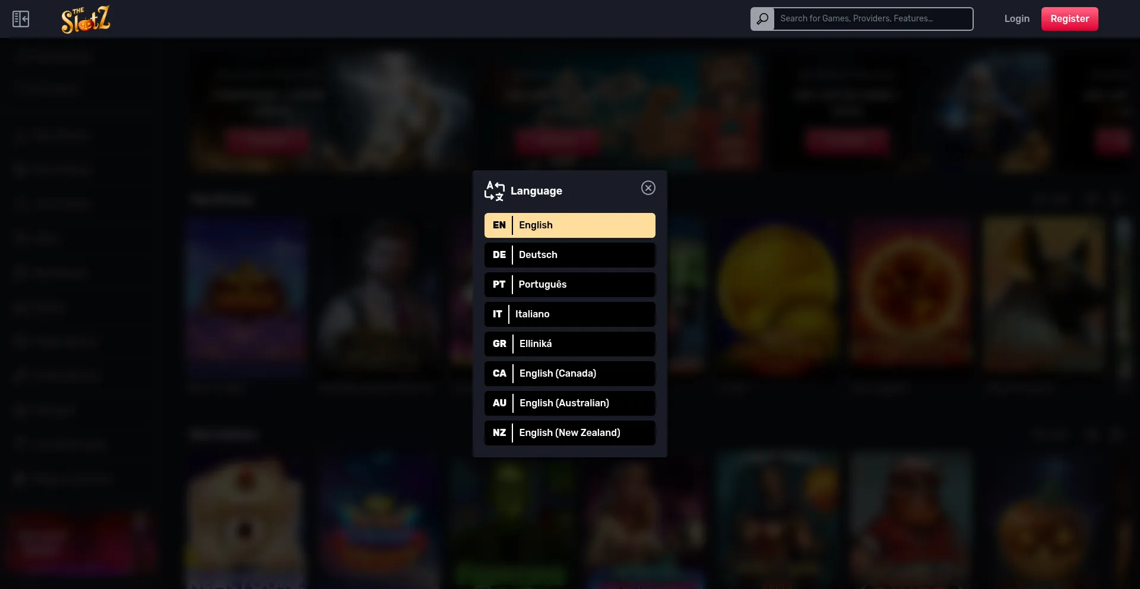This screenshot has height=589, width=1140.
Task: Click the magnifying glass search icon
Action: (x=762, y=19)
